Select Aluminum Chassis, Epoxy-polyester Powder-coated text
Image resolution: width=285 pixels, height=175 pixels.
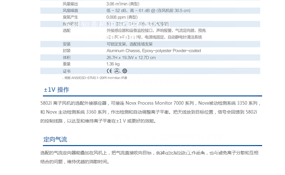(153, 51)
